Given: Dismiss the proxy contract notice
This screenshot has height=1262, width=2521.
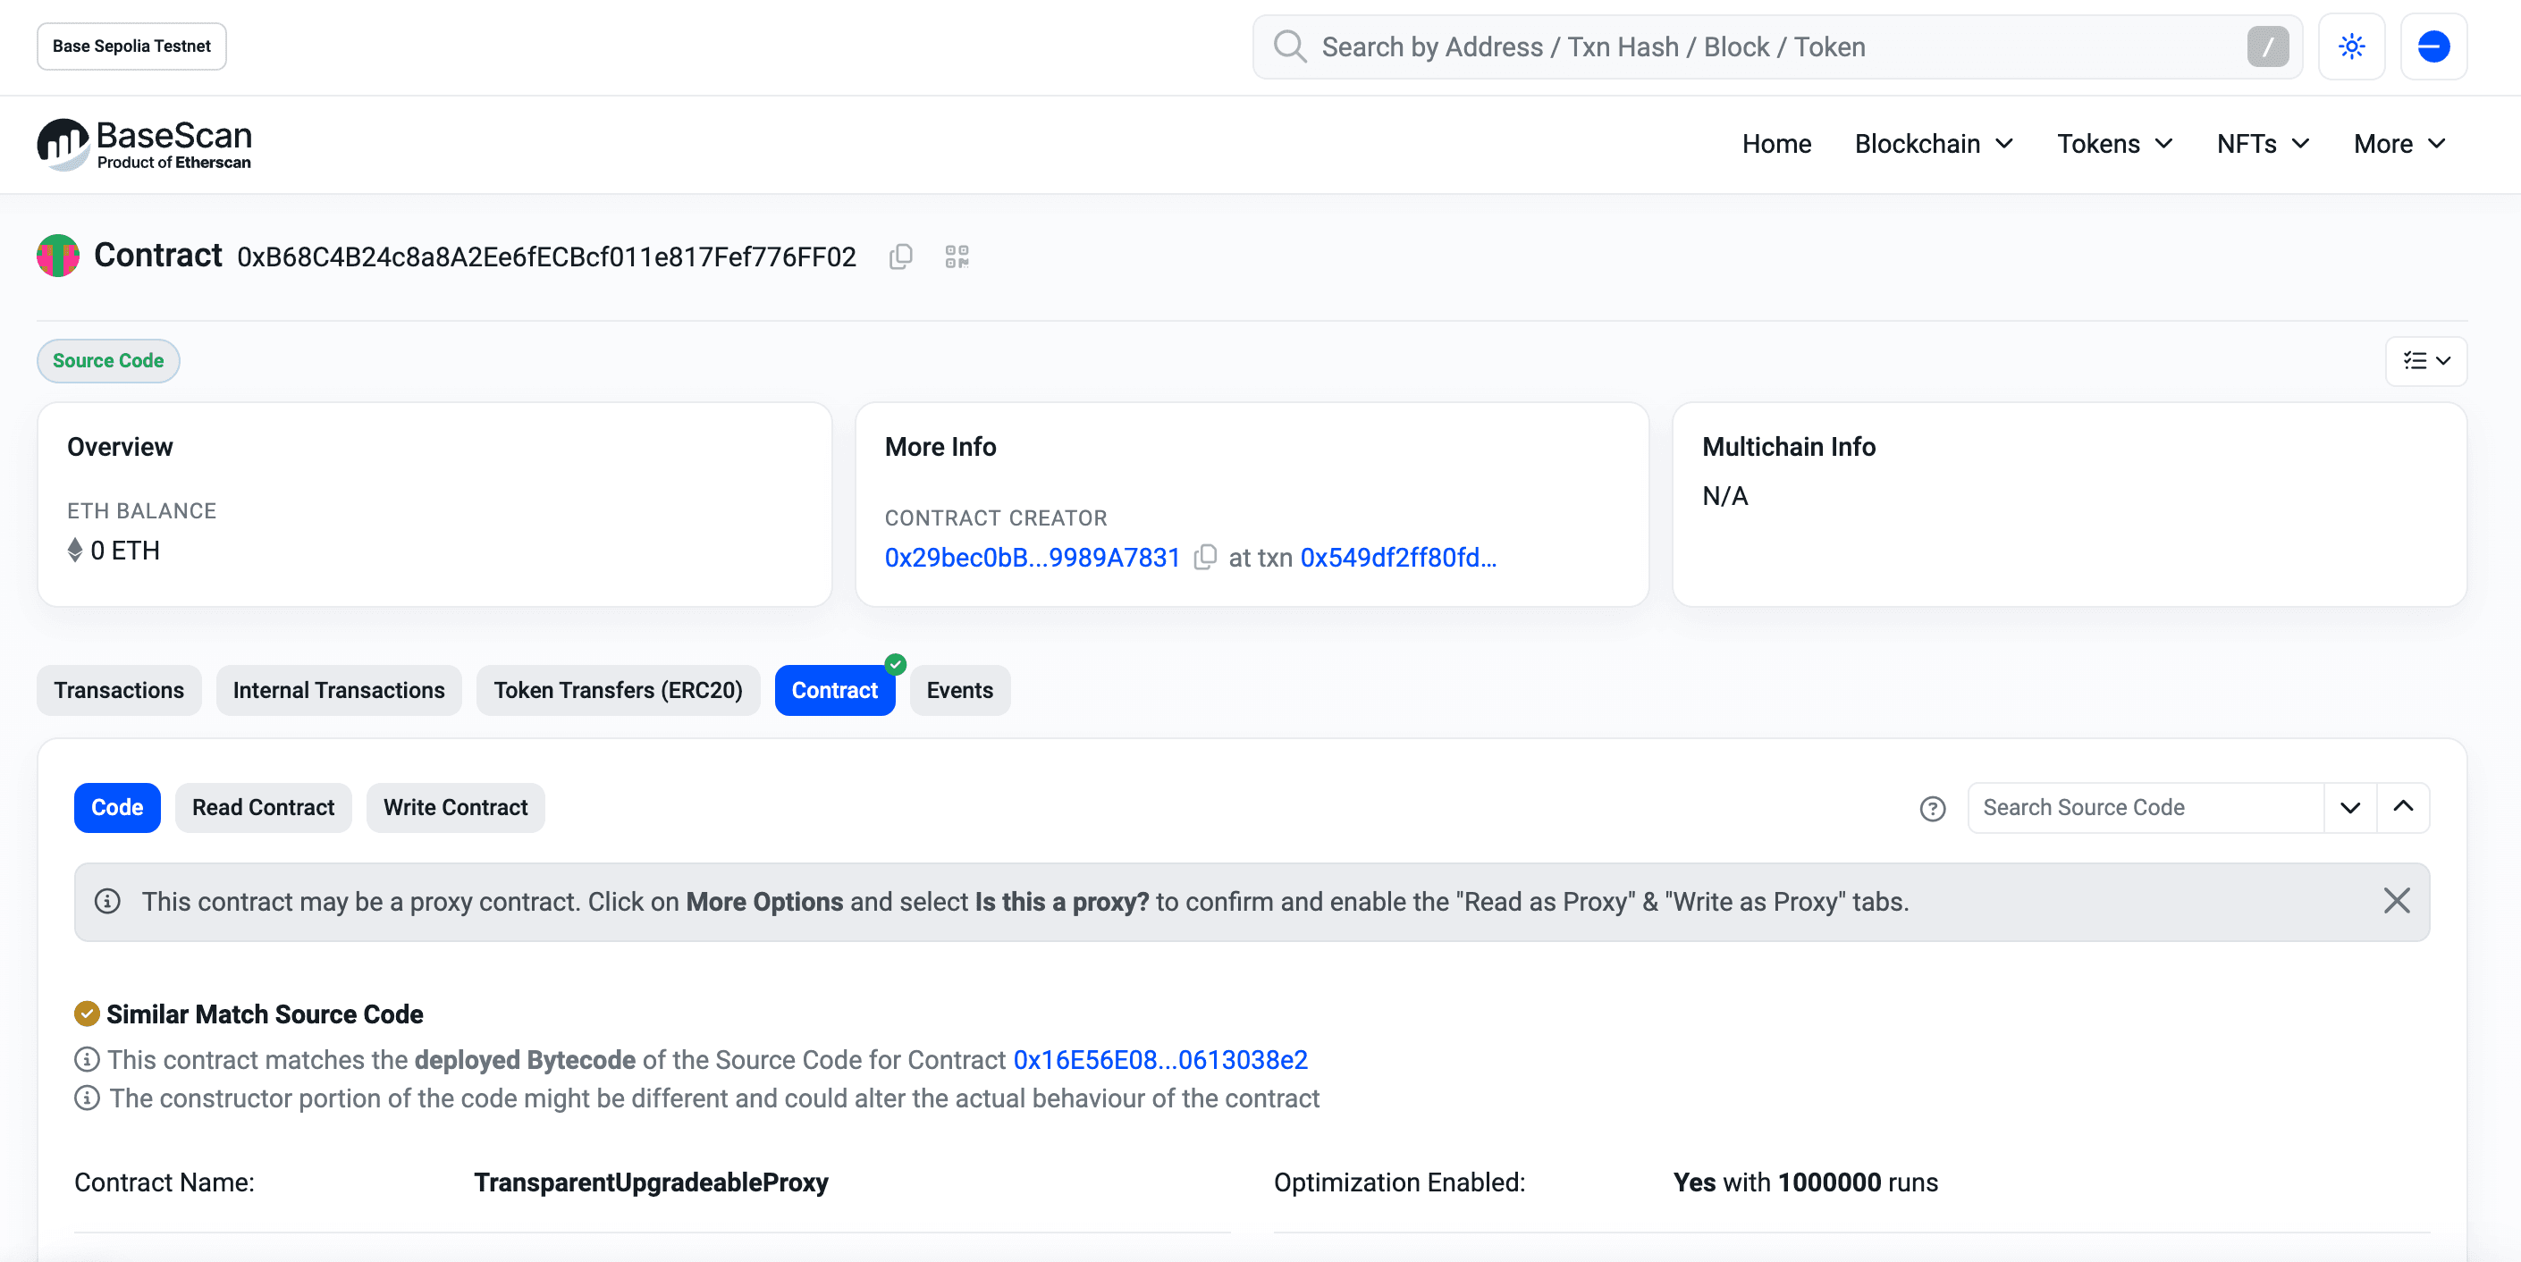Looking at the screenshot, I should click(2396, 900).
